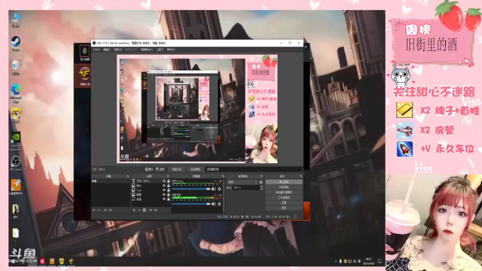Open source properties gear in Sources dock
Viewport: 482px width, 271px height.
point(144,210)
